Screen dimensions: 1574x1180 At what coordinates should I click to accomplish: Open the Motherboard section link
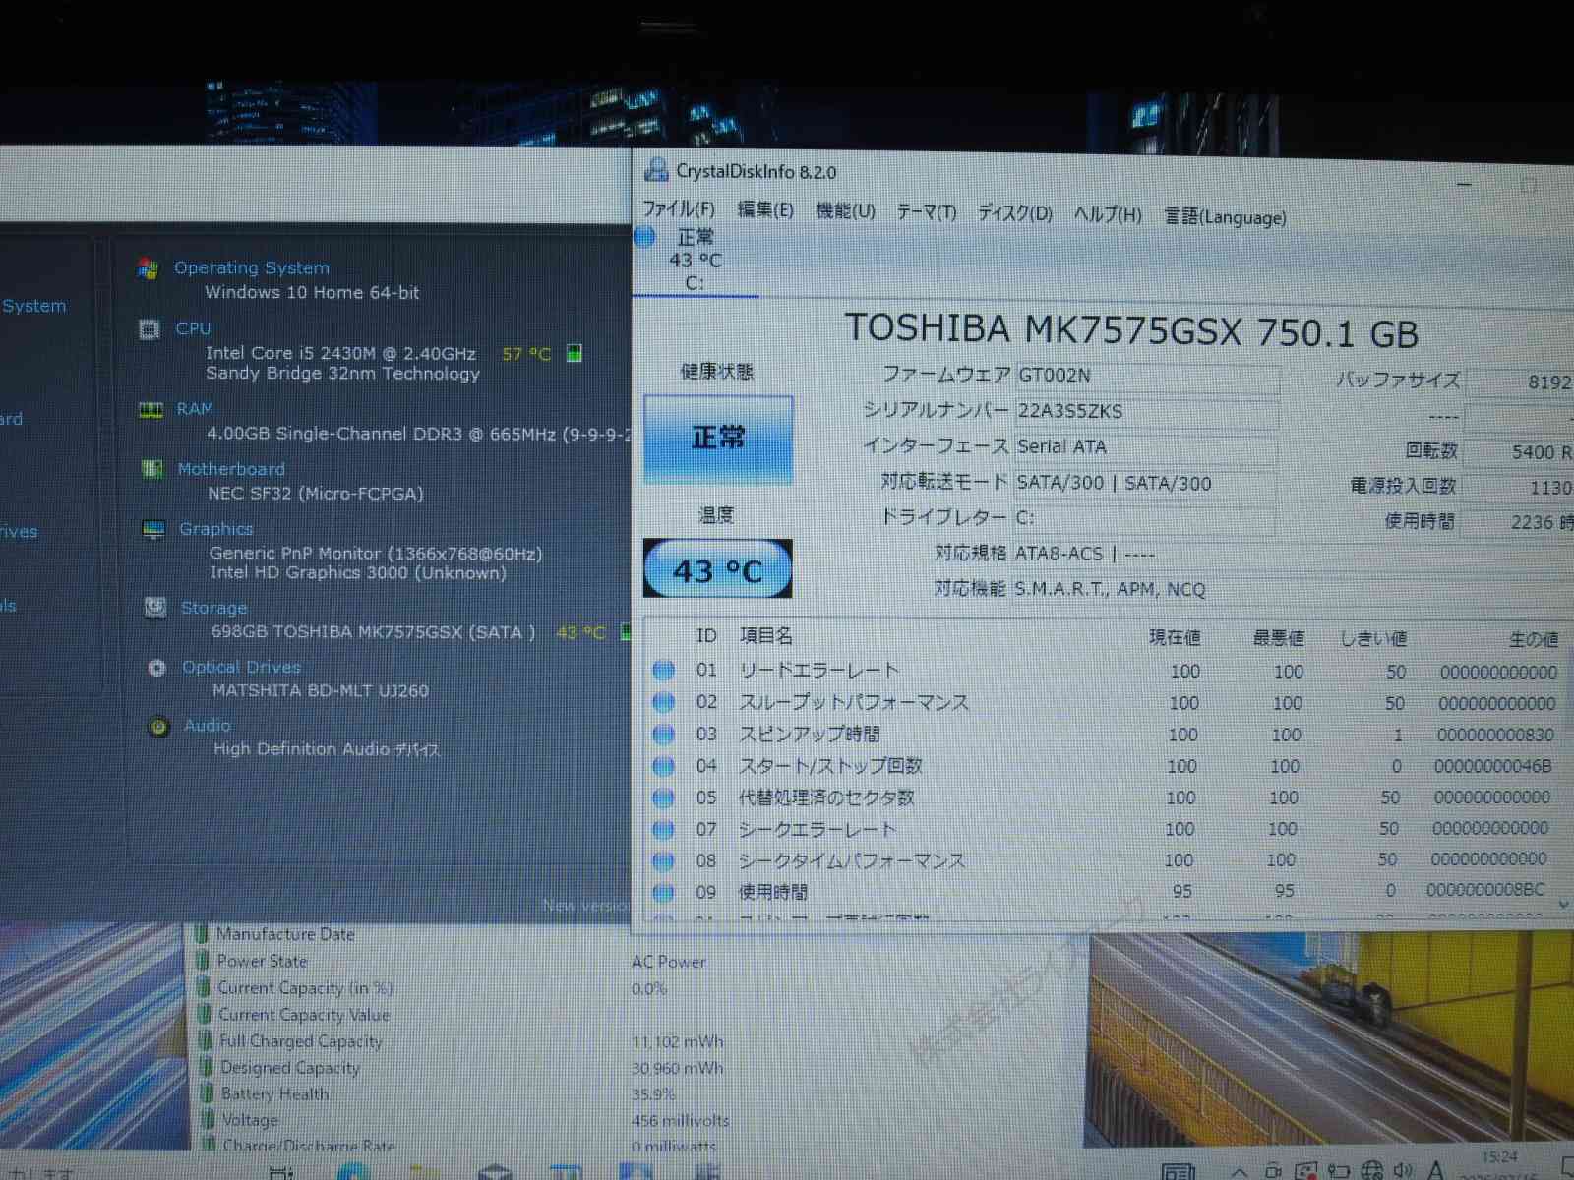(x=231, y=469)
